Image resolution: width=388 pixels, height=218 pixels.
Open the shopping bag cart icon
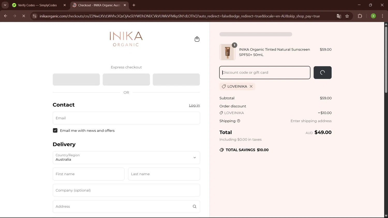[197, 39]
